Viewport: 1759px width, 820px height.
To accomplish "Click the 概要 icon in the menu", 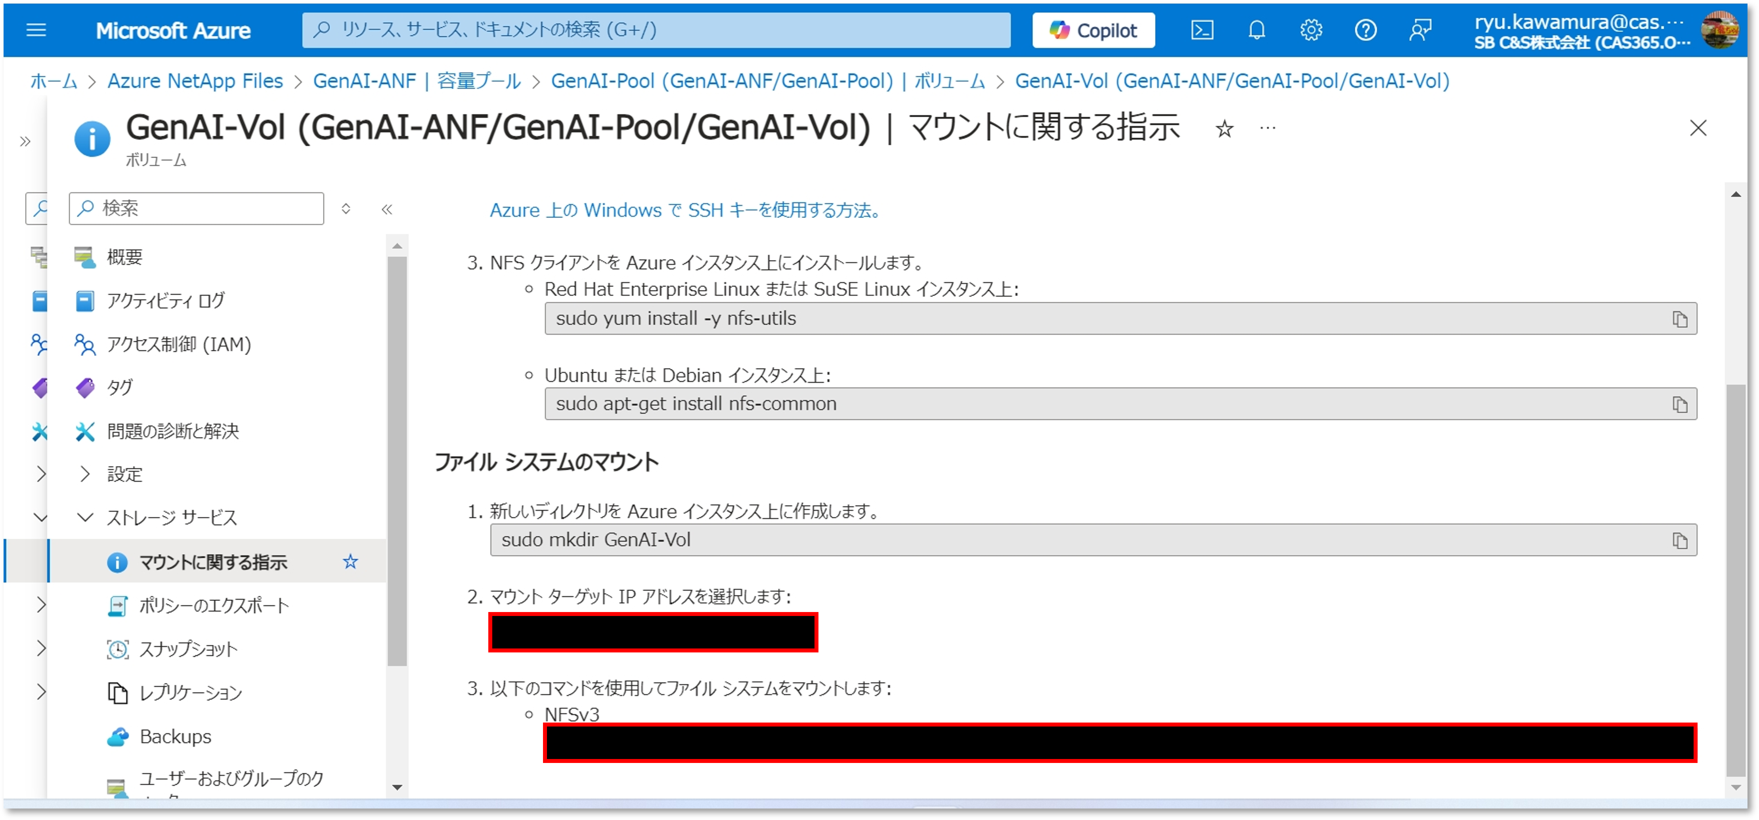I will click(x=85, y=257).
